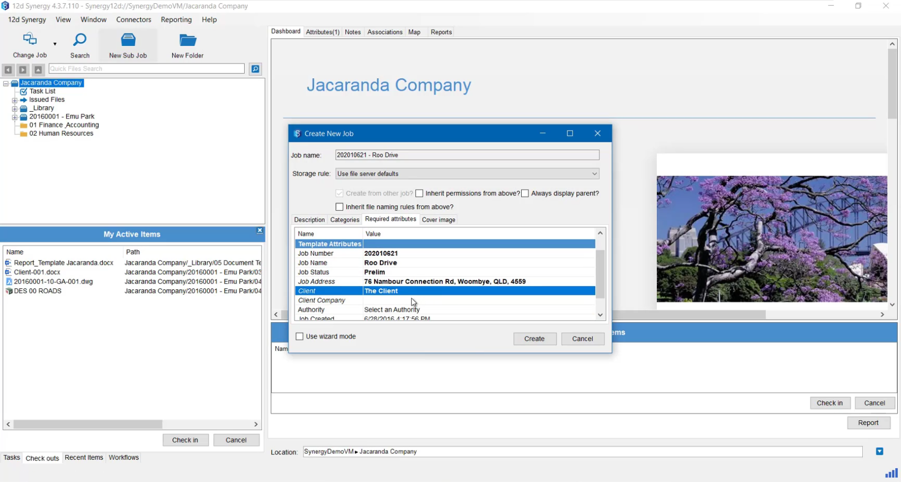Open the Change Job dropdown arrow
This screenshot has height=482, width=901.
point(55,44)
